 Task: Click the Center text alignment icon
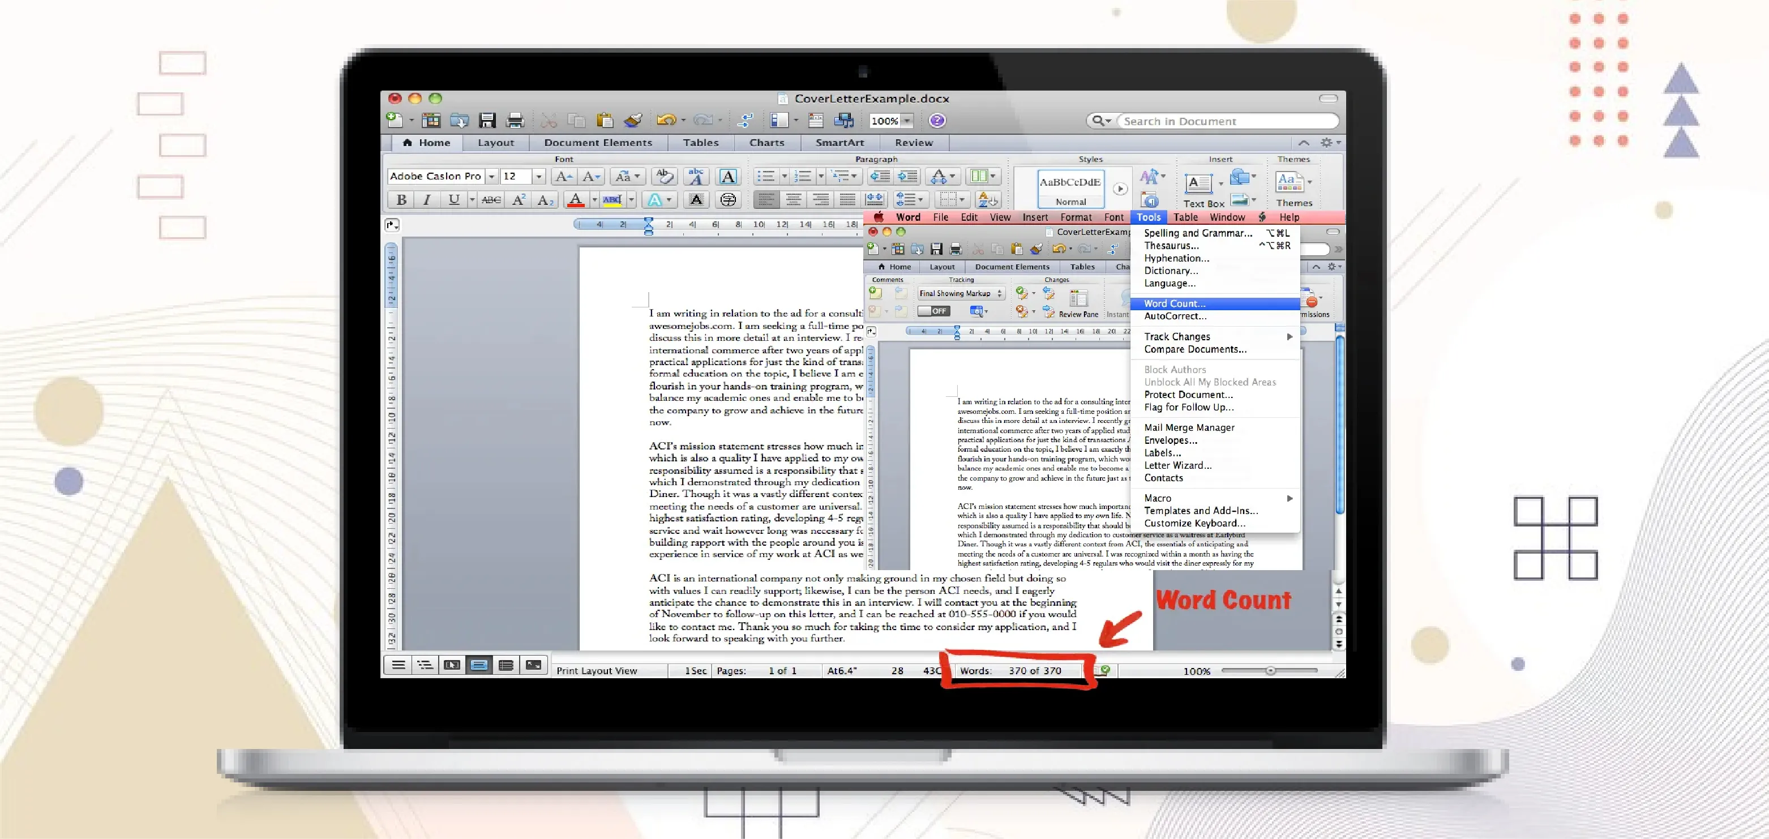tap(793, 200)
